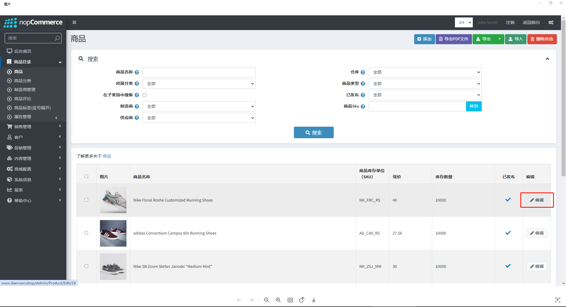Click adidas shoes product thumbnail
The height and width of the screenshot is (307, 566).
click(x=113, y=233)
